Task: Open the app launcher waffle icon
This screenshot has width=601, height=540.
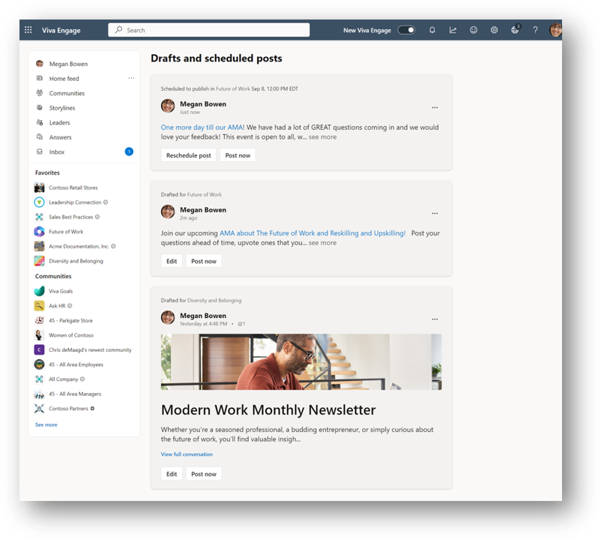Action: [x=28, y=30]
